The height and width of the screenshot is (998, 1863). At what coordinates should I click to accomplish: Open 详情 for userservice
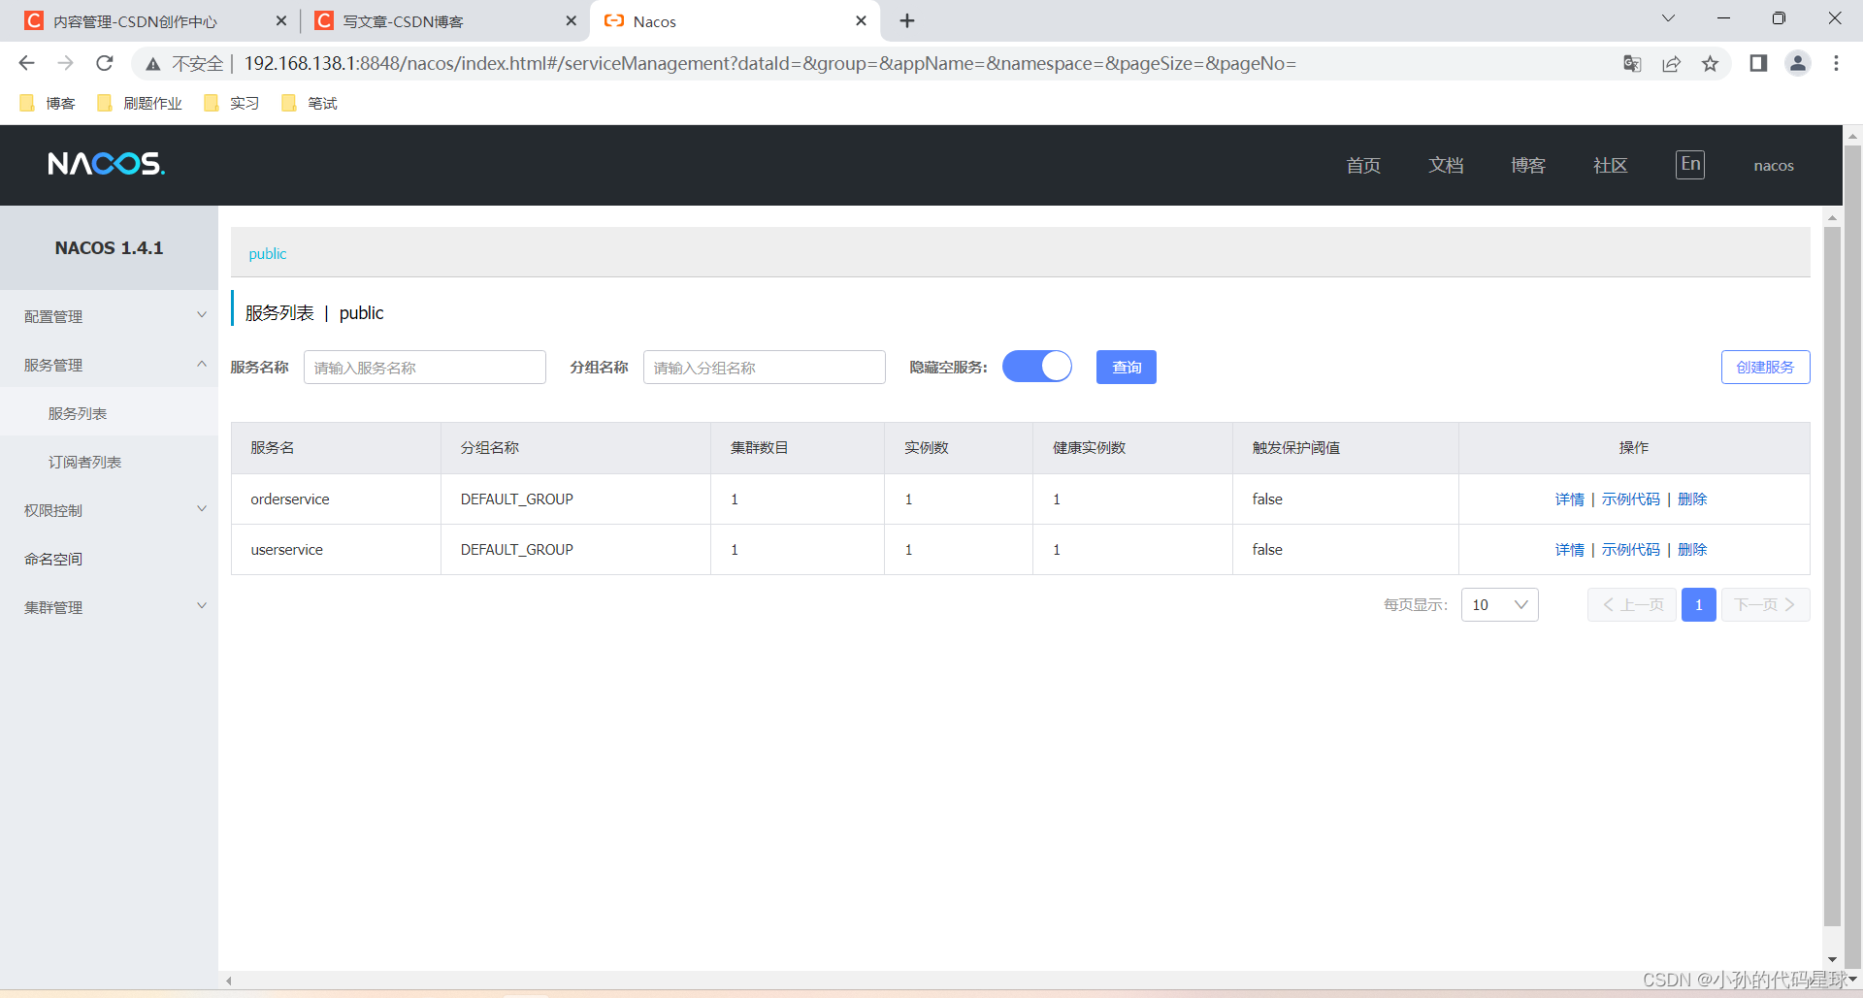(1569, 549)
